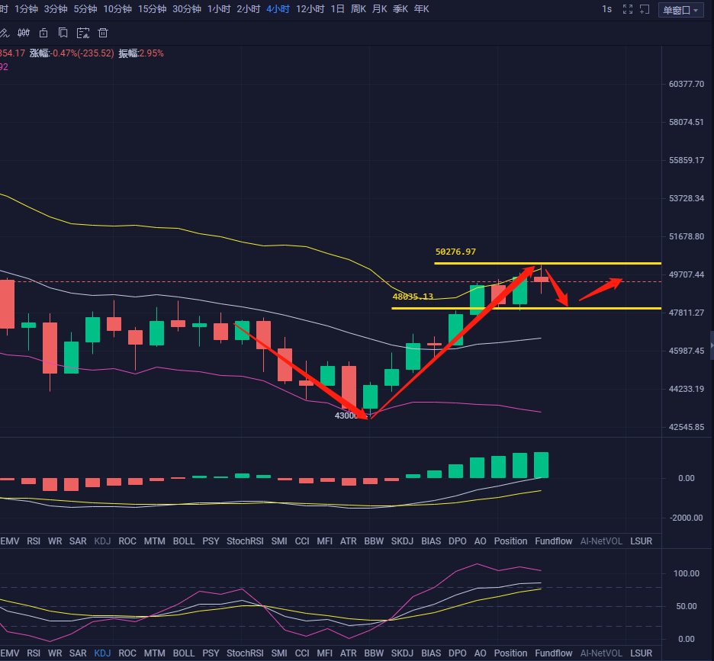Toggle the lock drawings icon
The image size is (714, 661).
point(43,33)
